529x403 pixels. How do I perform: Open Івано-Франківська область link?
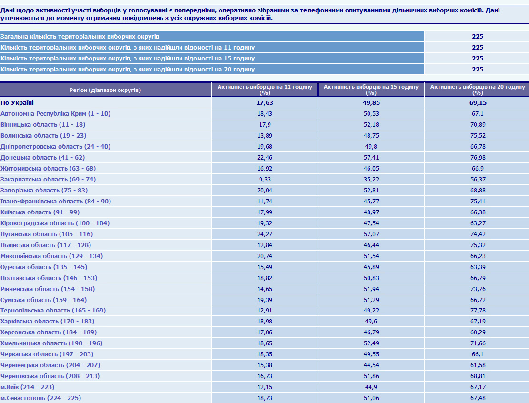tap(56, 201)
